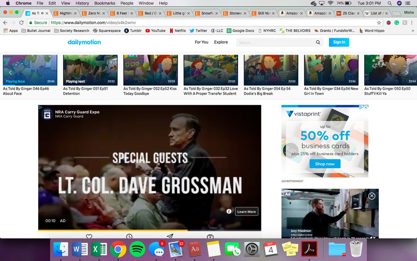Screen dimensions: 417x261
Task: Click Shop now on Vistaprint ad
Action: (x=325, y=164)
